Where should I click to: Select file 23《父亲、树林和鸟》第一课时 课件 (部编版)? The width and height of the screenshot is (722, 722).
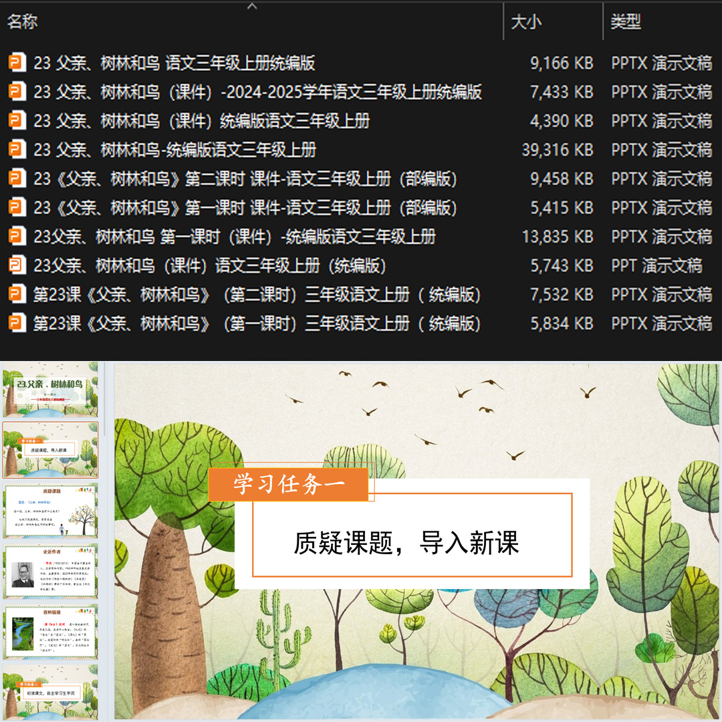(x=245, y=207)
